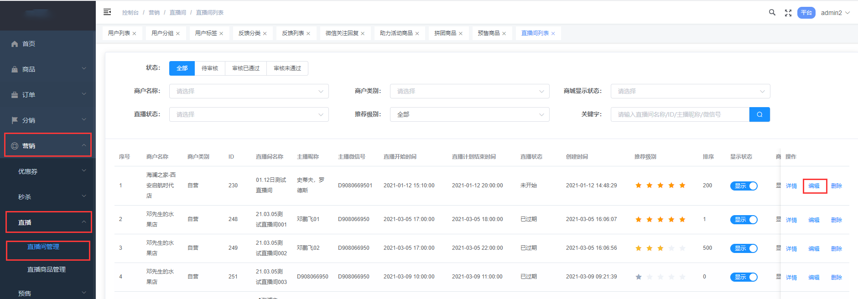Close the 直播间列表 tab
858x299 pixels.
pyautogui.click(x=553, y=34)
